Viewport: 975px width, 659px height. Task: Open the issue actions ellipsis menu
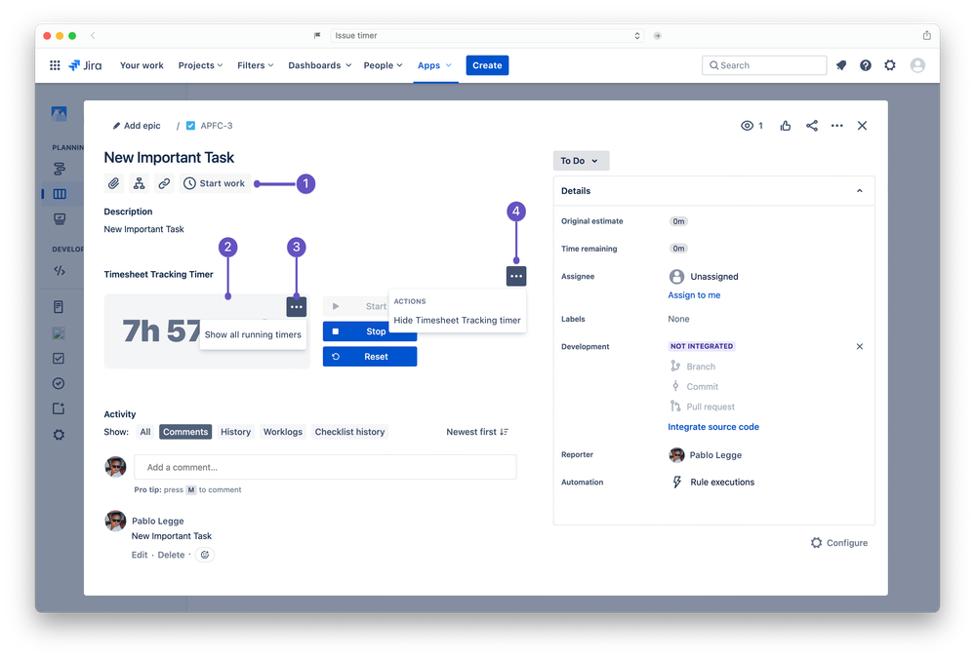click(837, 126)
